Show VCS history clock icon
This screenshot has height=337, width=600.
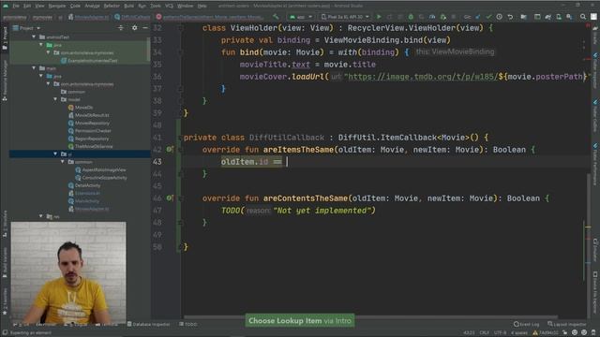click(500, 17)
